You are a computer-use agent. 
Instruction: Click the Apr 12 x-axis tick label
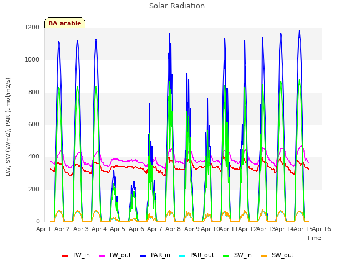click(247, 229)
